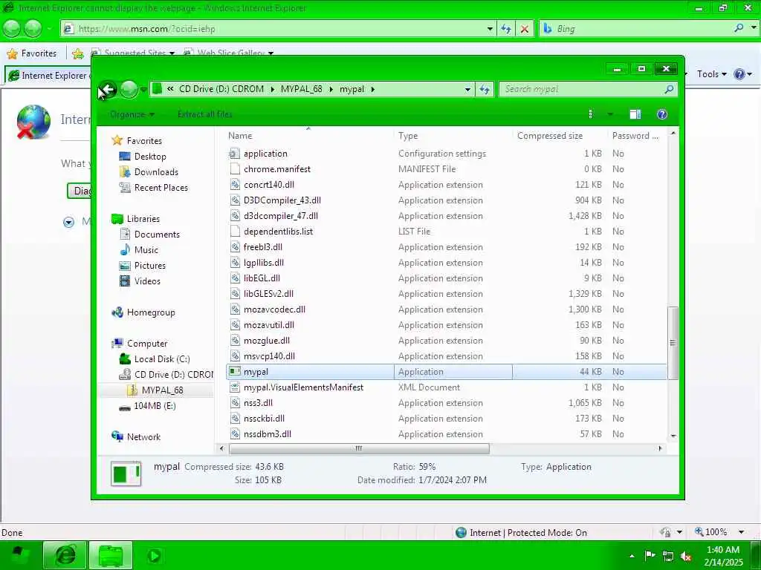This screenshot has height=570, width=761.
Task: Select the nssdbm3.dll row
Action: [x=447, y=434]
